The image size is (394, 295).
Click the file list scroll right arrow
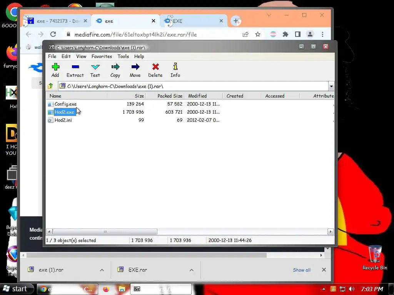(331, 232)
